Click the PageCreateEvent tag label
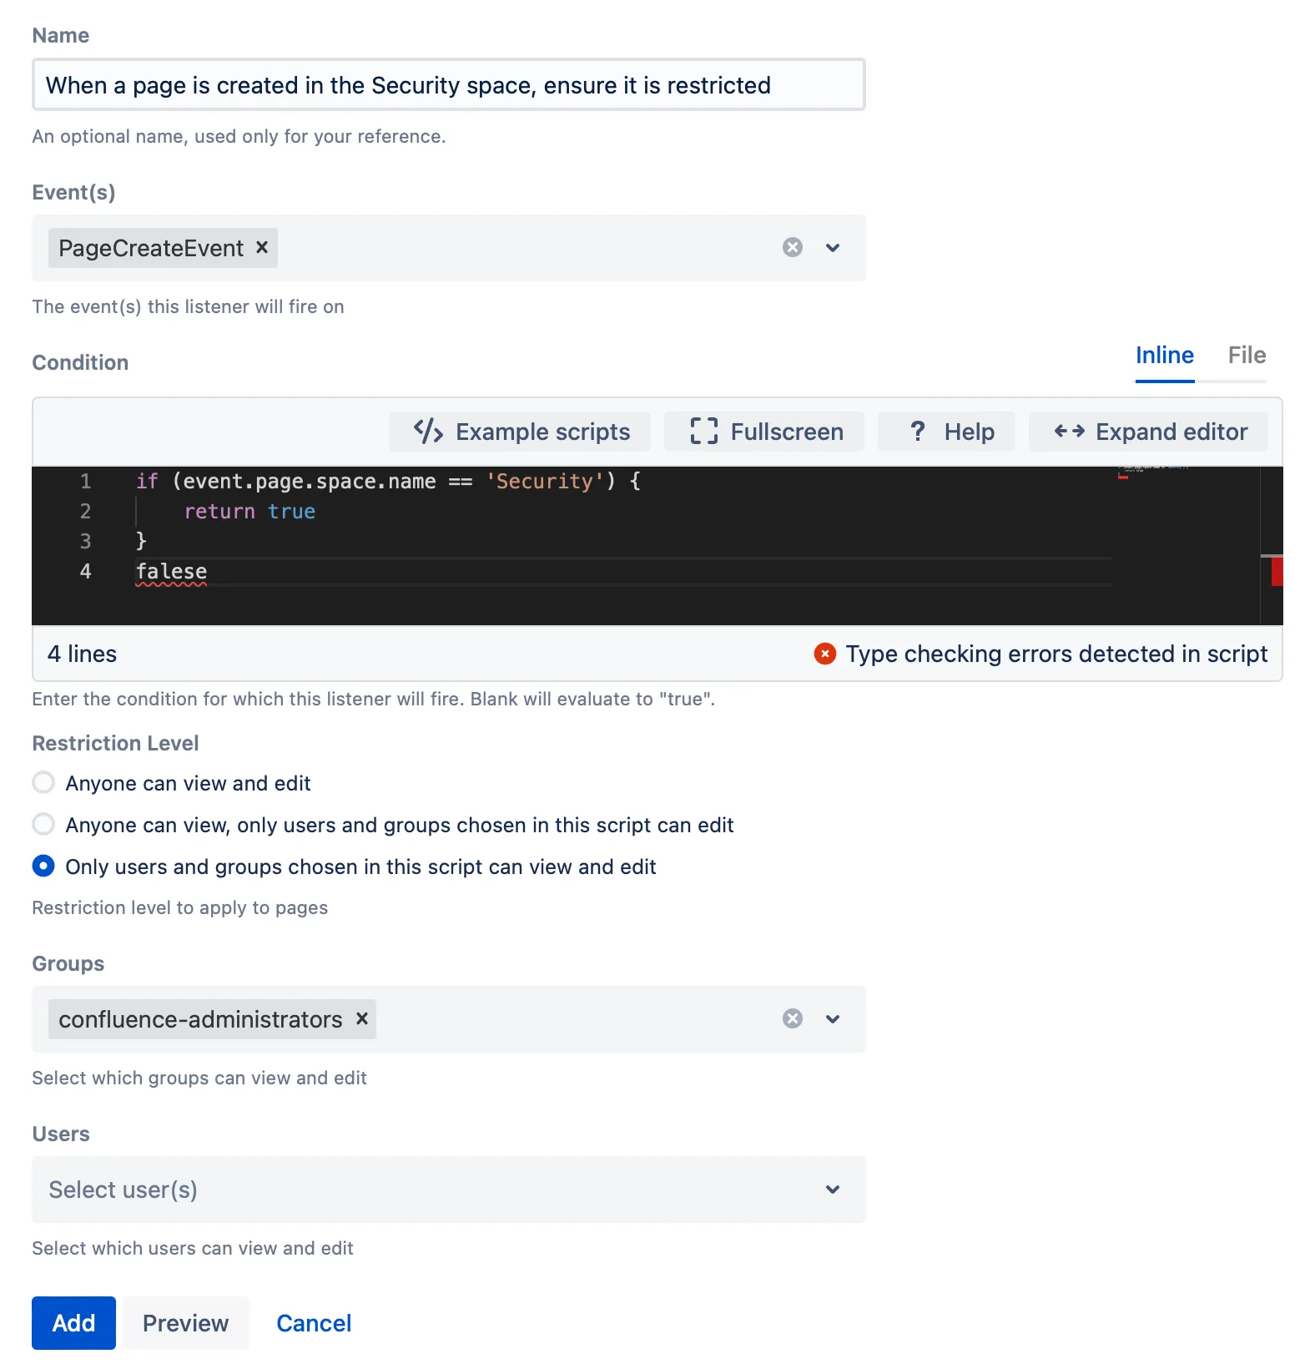The height and width of the screenshot is (1364, 1305). coord(151,248)
